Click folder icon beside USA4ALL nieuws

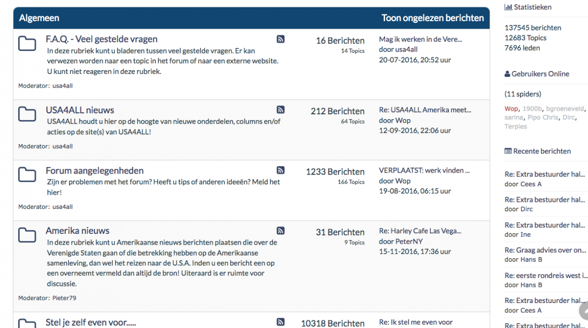27,114
